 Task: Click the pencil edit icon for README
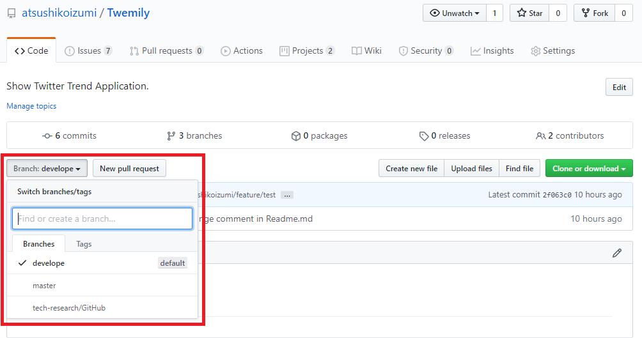tap(616, 253)
